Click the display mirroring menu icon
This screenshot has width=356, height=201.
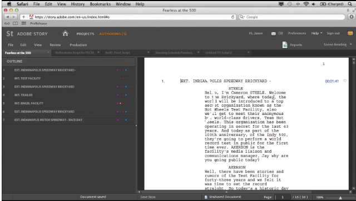pos(281,4)
